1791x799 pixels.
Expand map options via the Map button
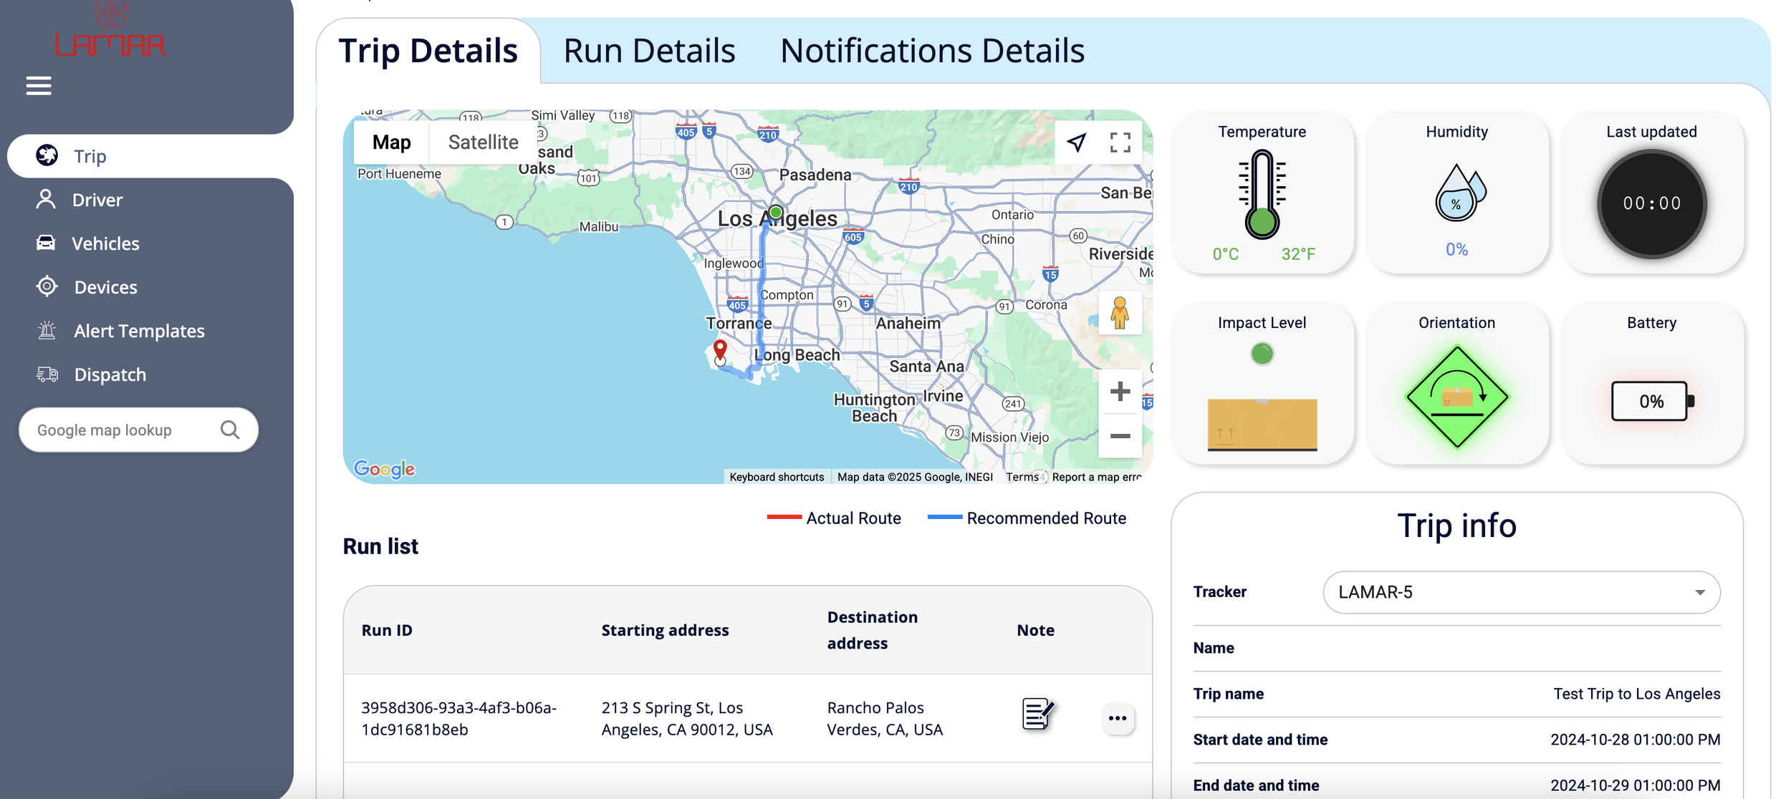390,142
